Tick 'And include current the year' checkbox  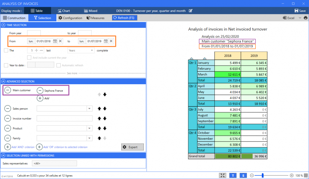coord(29,58)
